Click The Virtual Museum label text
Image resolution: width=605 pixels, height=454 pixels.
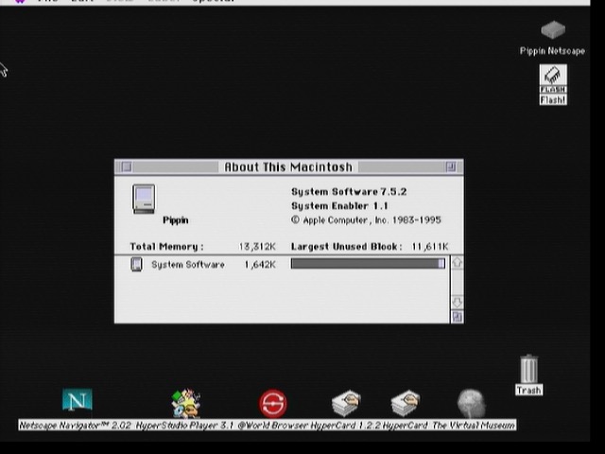pyautogui.click(x=474, y=426)
